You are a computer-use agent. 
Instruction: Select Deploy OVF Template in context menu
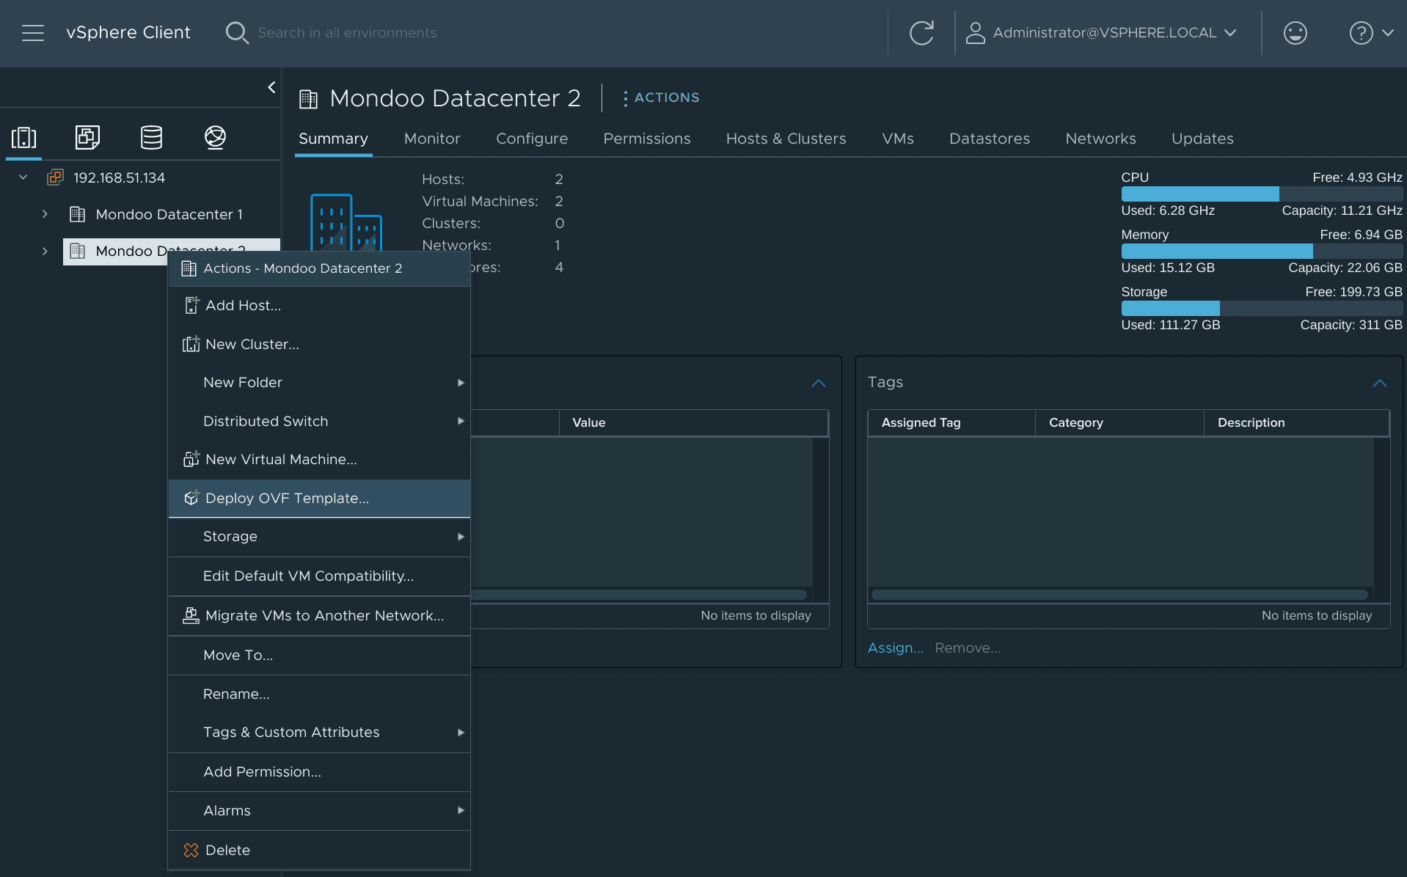(x=287, y=498)
